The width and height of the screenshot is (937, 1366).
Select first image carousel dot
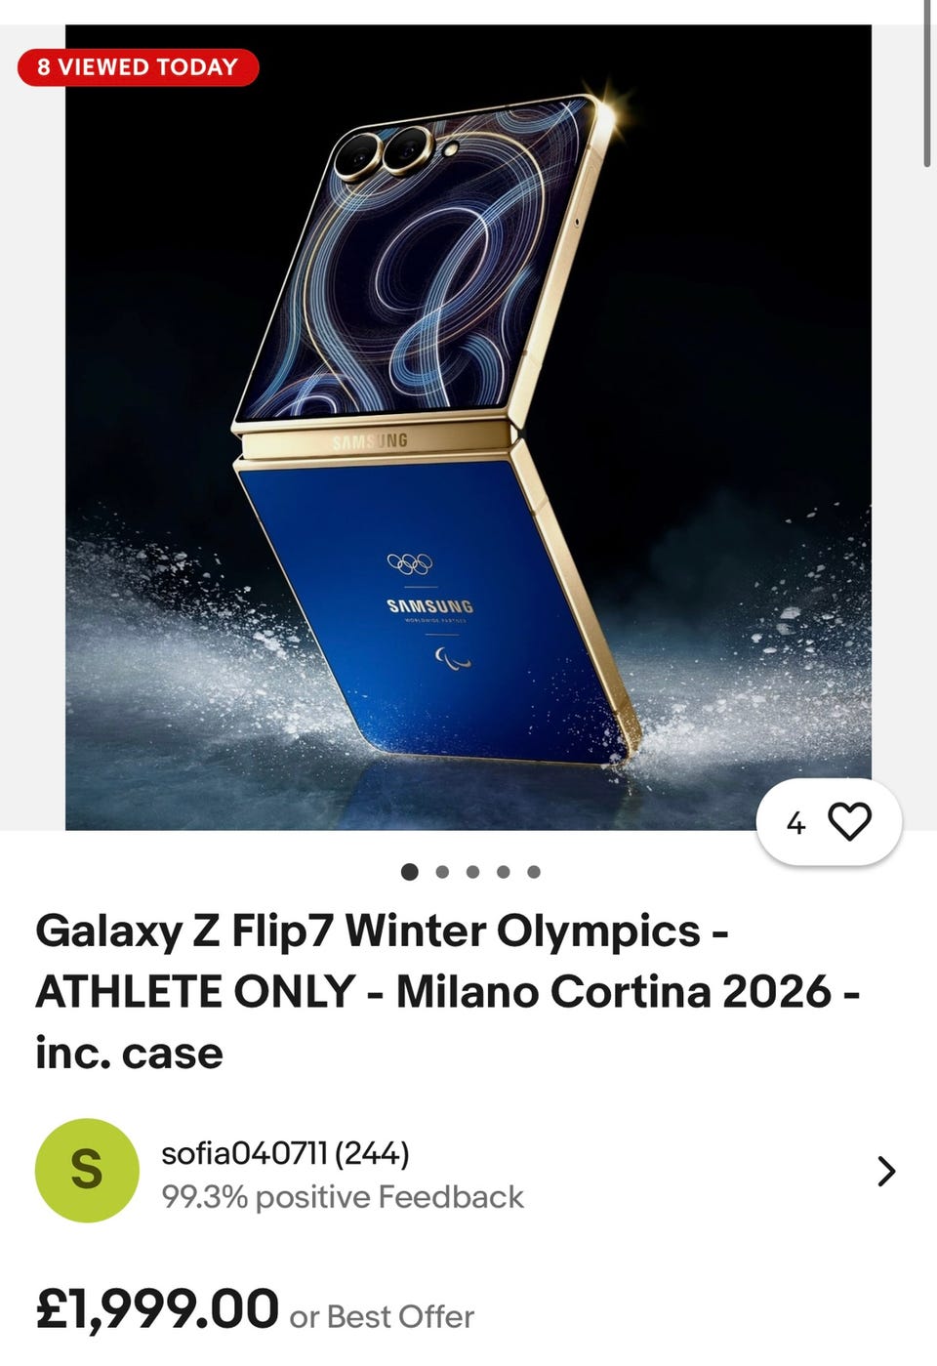click(410, 872)
